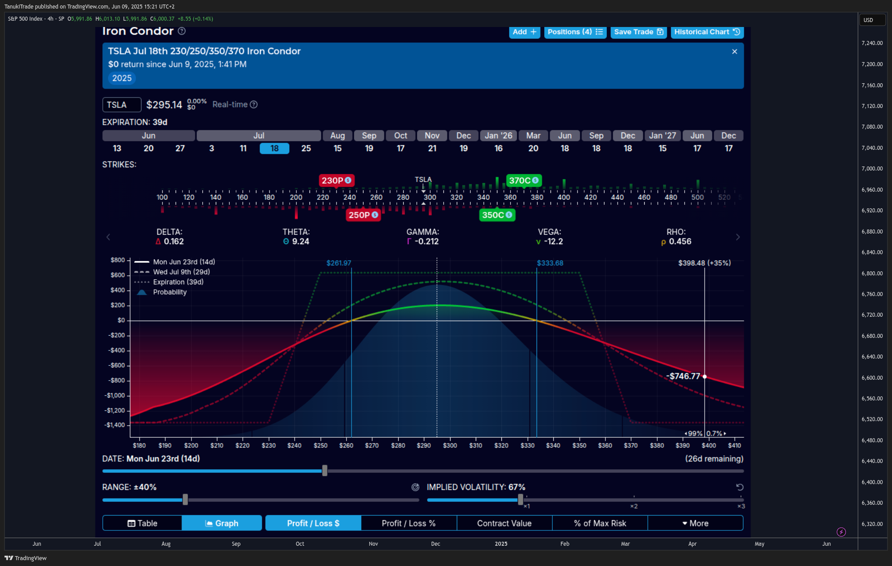This screenshot has height=566, width=892.
Task: Click the date slider handle
Action: pyautogui.click(x=325, y=471)
